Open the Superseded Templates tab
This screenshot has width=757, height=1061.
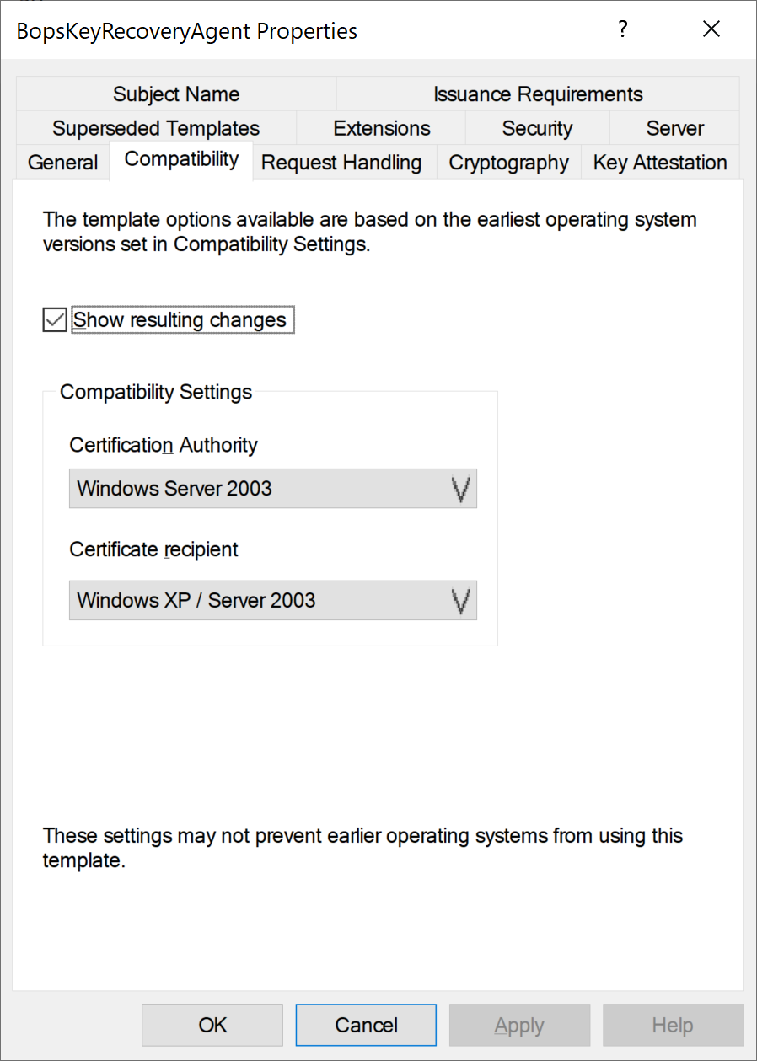(156, 128)
